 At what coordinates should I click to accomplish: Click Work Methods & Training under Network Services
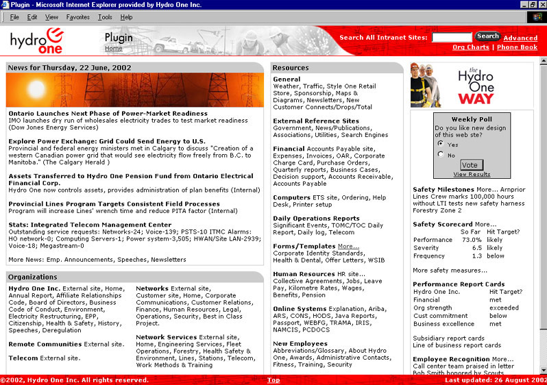[x=174, y=365]
